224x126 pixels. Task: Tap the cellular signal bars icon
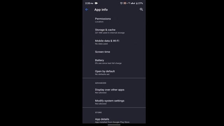pyautogui.click(x=133, y=3)
